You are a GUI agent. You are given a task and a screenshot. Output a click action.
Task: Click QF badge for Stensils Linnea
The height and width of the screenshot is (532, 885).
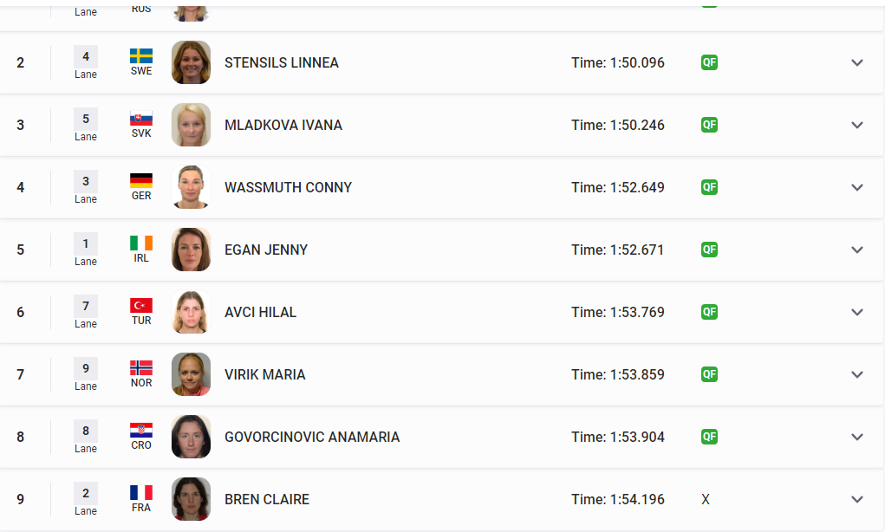coord(709,62)
